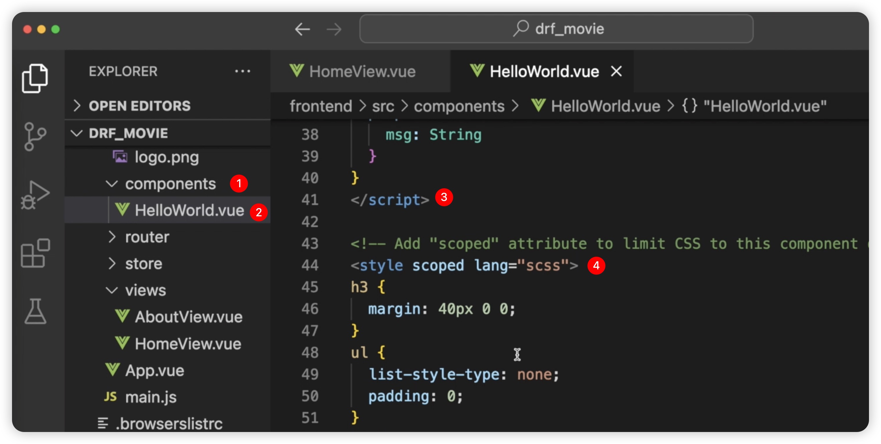
Task: Click the green macOS zoom window button
Action: (x=55, y=29)
